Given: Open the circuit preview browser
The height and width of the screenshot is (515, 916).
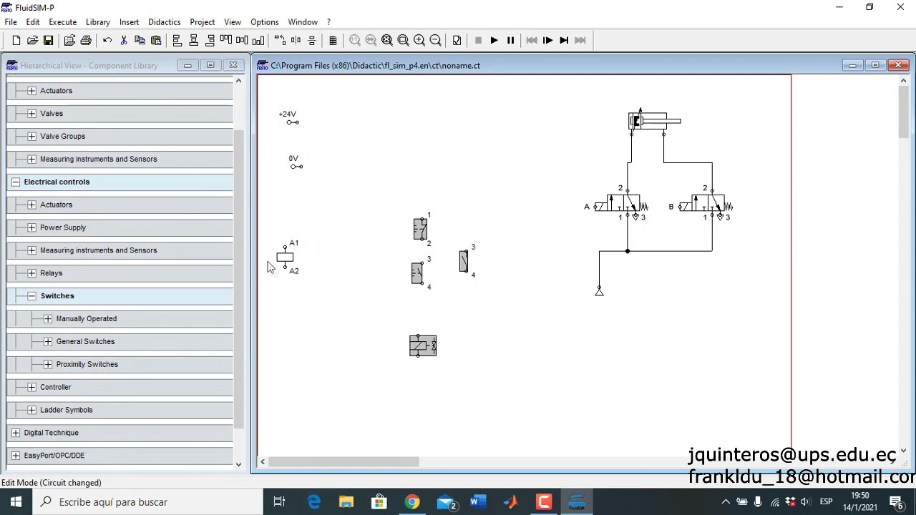Looking at the screenshot, I should tap(69, 41).
